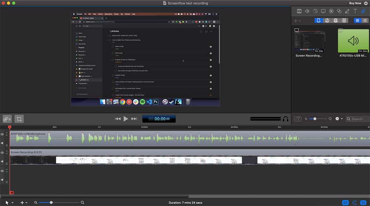
Task: Open the Video Motion inspector tab
Action: pos(315,11)
